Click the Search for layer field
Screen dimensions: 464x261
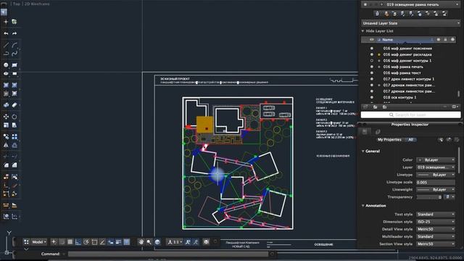(x=411, y=115)
